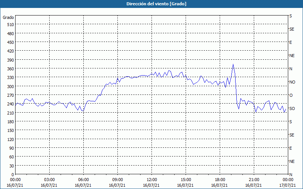Select the "210" left-axis value
Screen dimensions: 303x189
pos(11,113)
